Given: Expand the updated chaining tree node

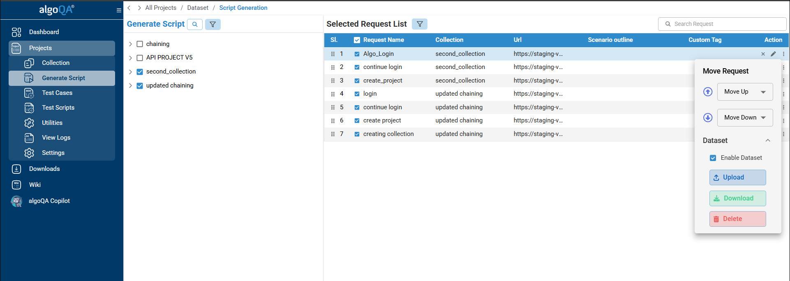Looking at the screenshot, I should coord(130,86).
